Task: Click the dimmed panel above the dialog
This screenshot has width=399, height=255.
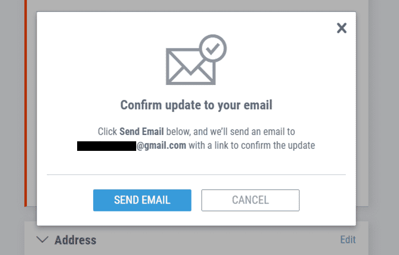Action: point(196,5)
